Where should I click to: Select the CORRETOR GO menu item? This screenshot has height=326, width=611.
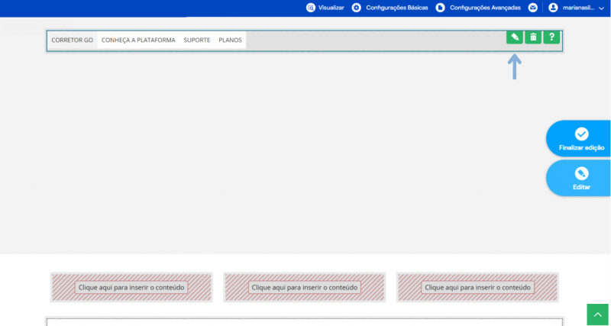(x=72, y=40)
